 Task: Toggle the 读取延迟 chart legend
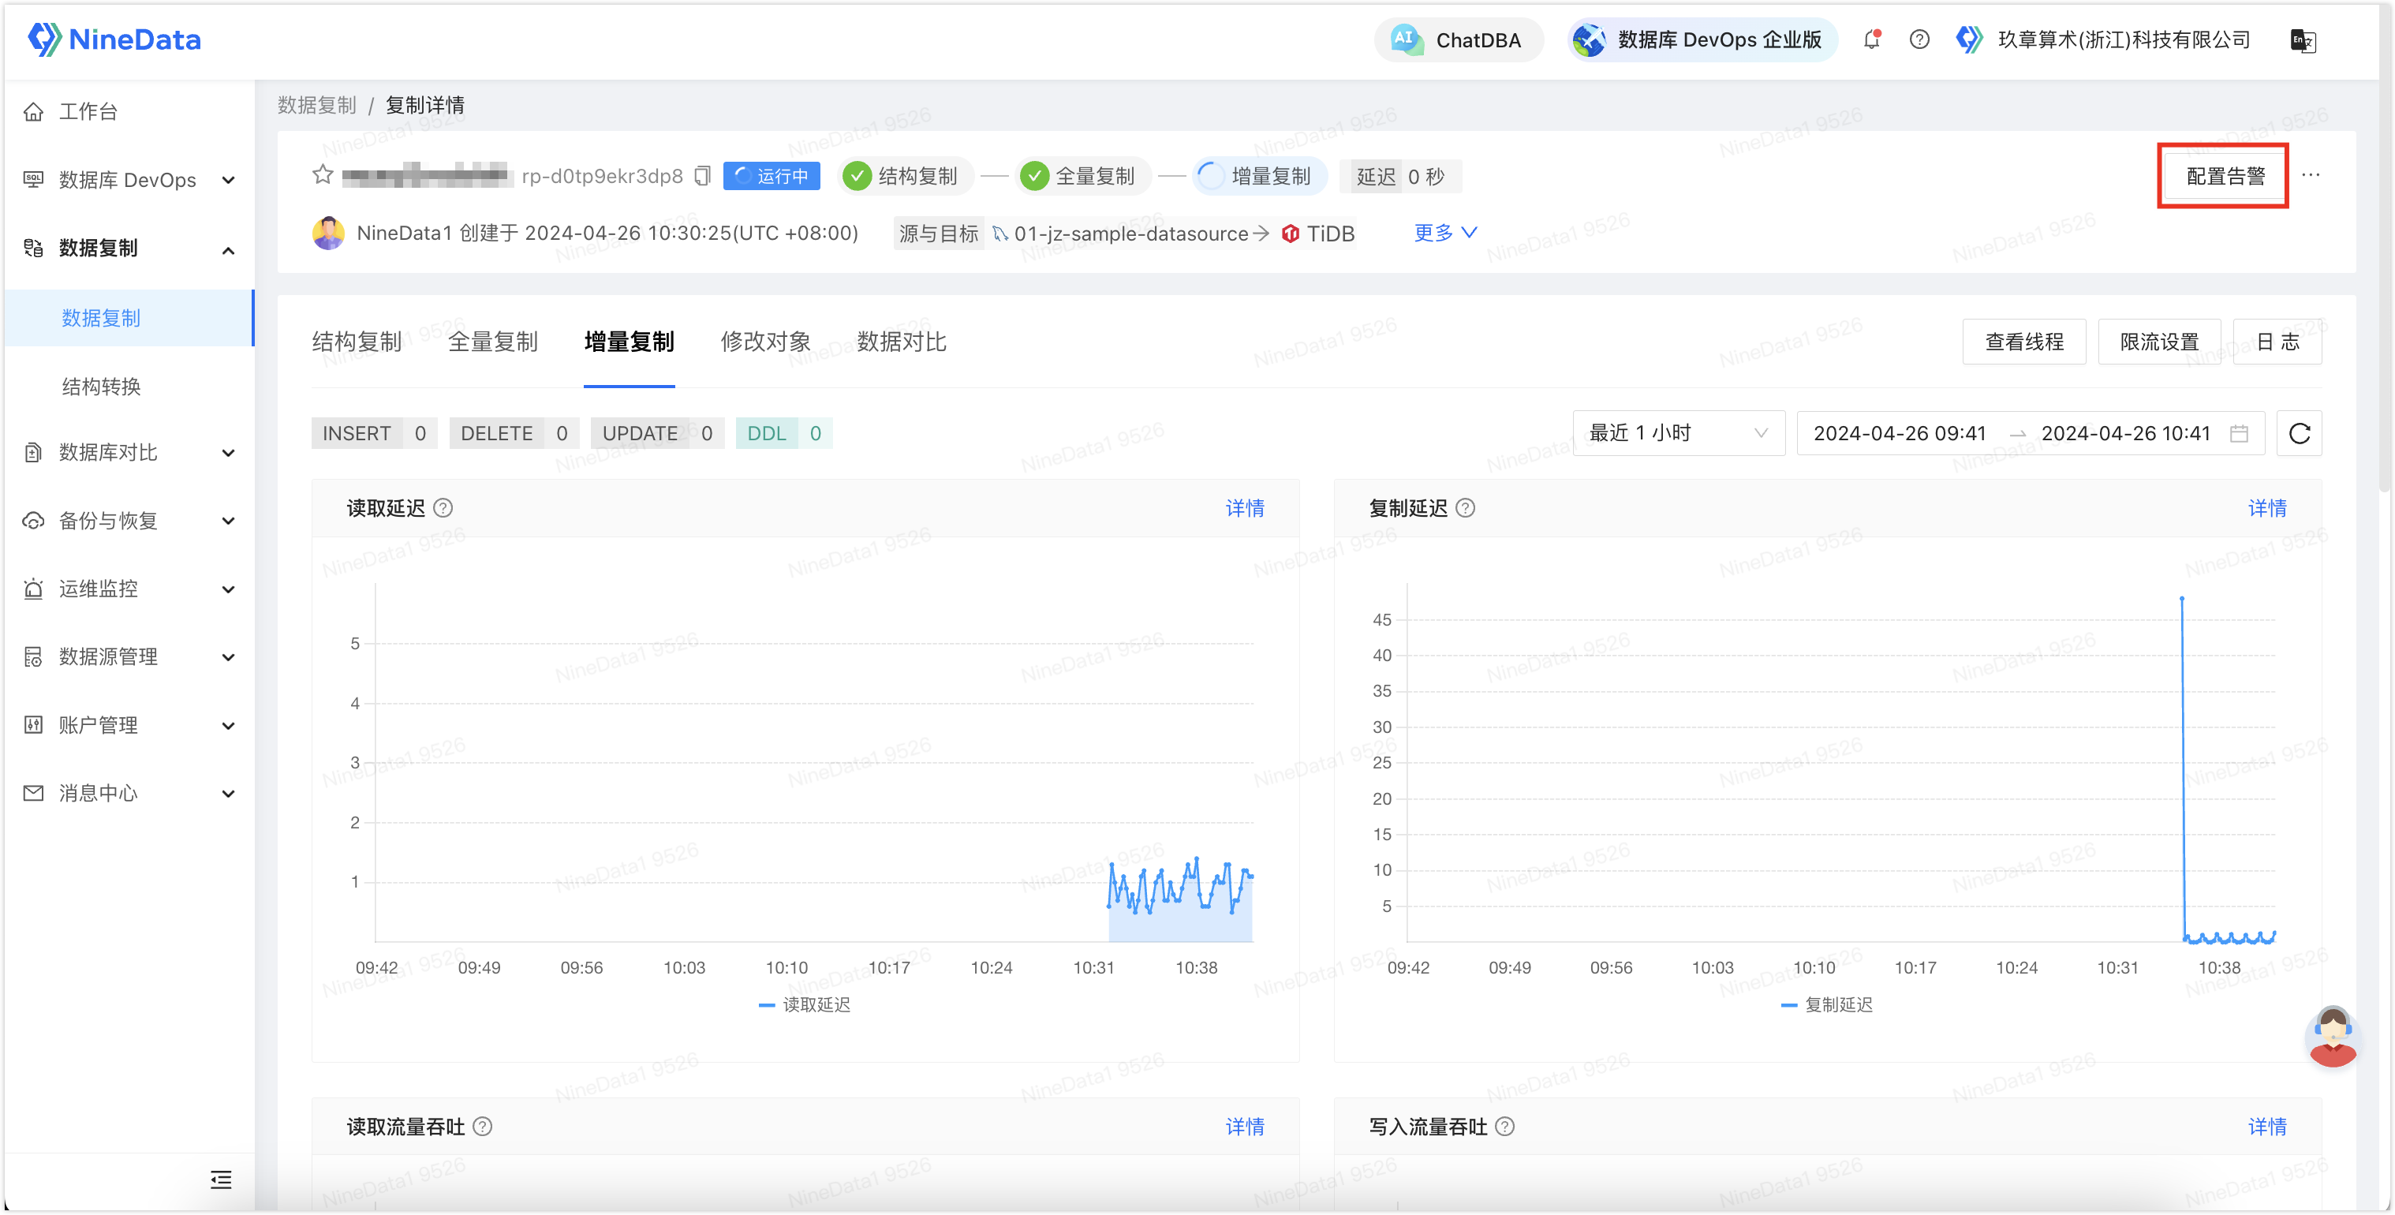tap(804, 1005)
